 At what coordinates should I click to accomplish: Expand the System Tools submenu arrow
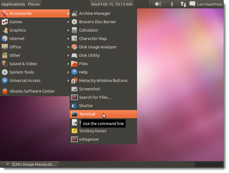(x=68, y=72)
